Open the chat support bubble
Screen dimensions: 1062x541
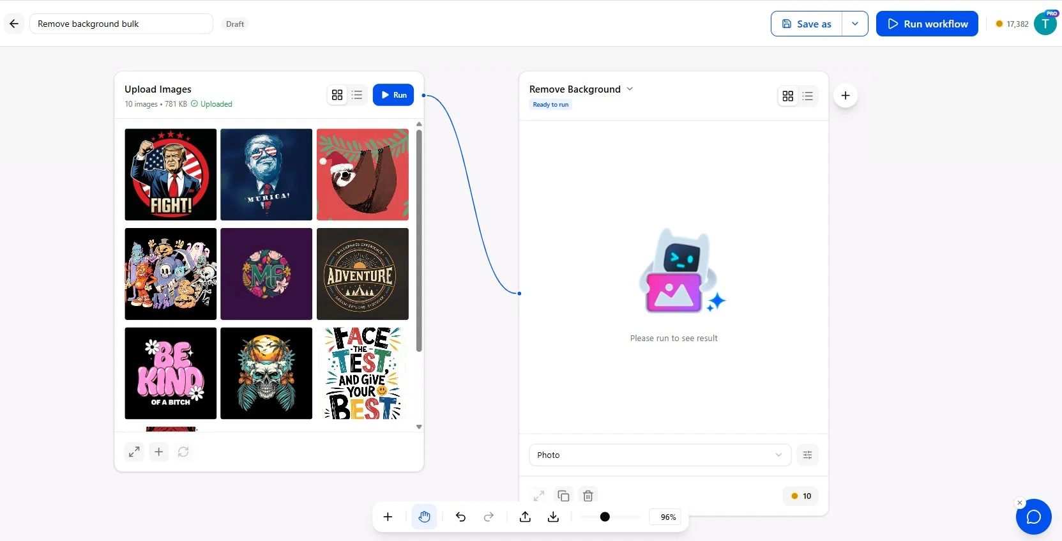pos(1034,517)
